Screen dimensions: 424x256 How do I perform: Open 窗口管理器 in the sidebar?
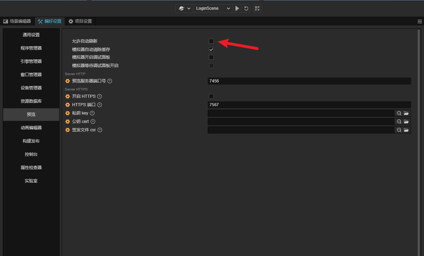pos(31,75)
